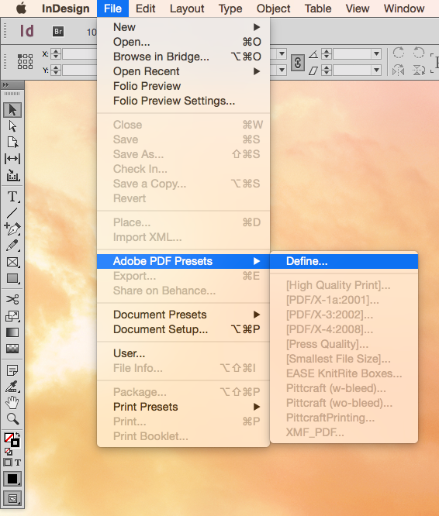Select the Note tool
This screenshot has height=516, width=439.
(x=12, y=370)
